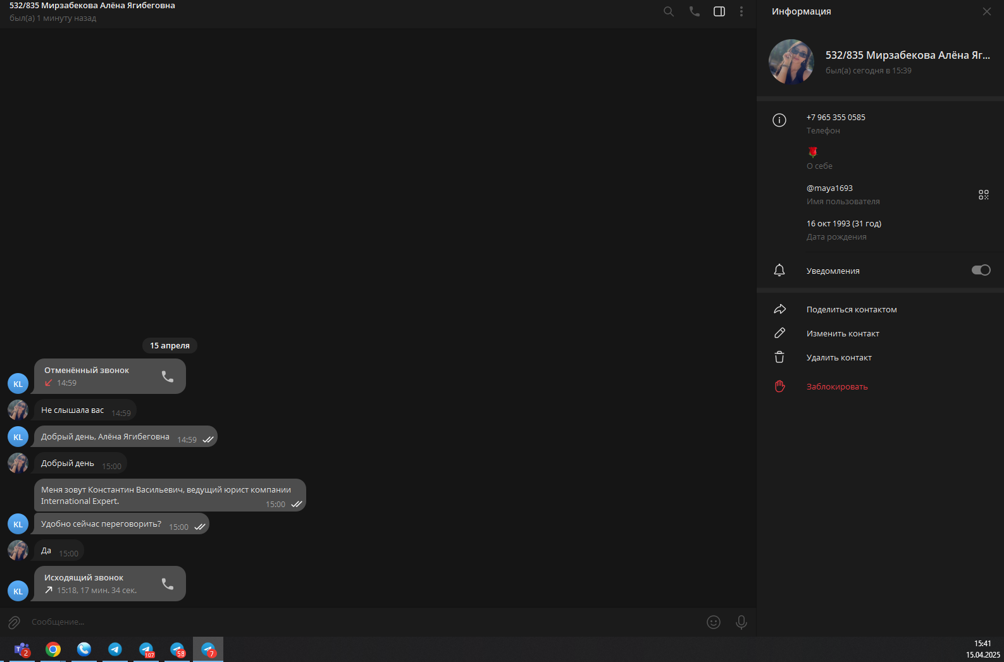
Task: Click the trash bin icon
Action: pos(779,357)
